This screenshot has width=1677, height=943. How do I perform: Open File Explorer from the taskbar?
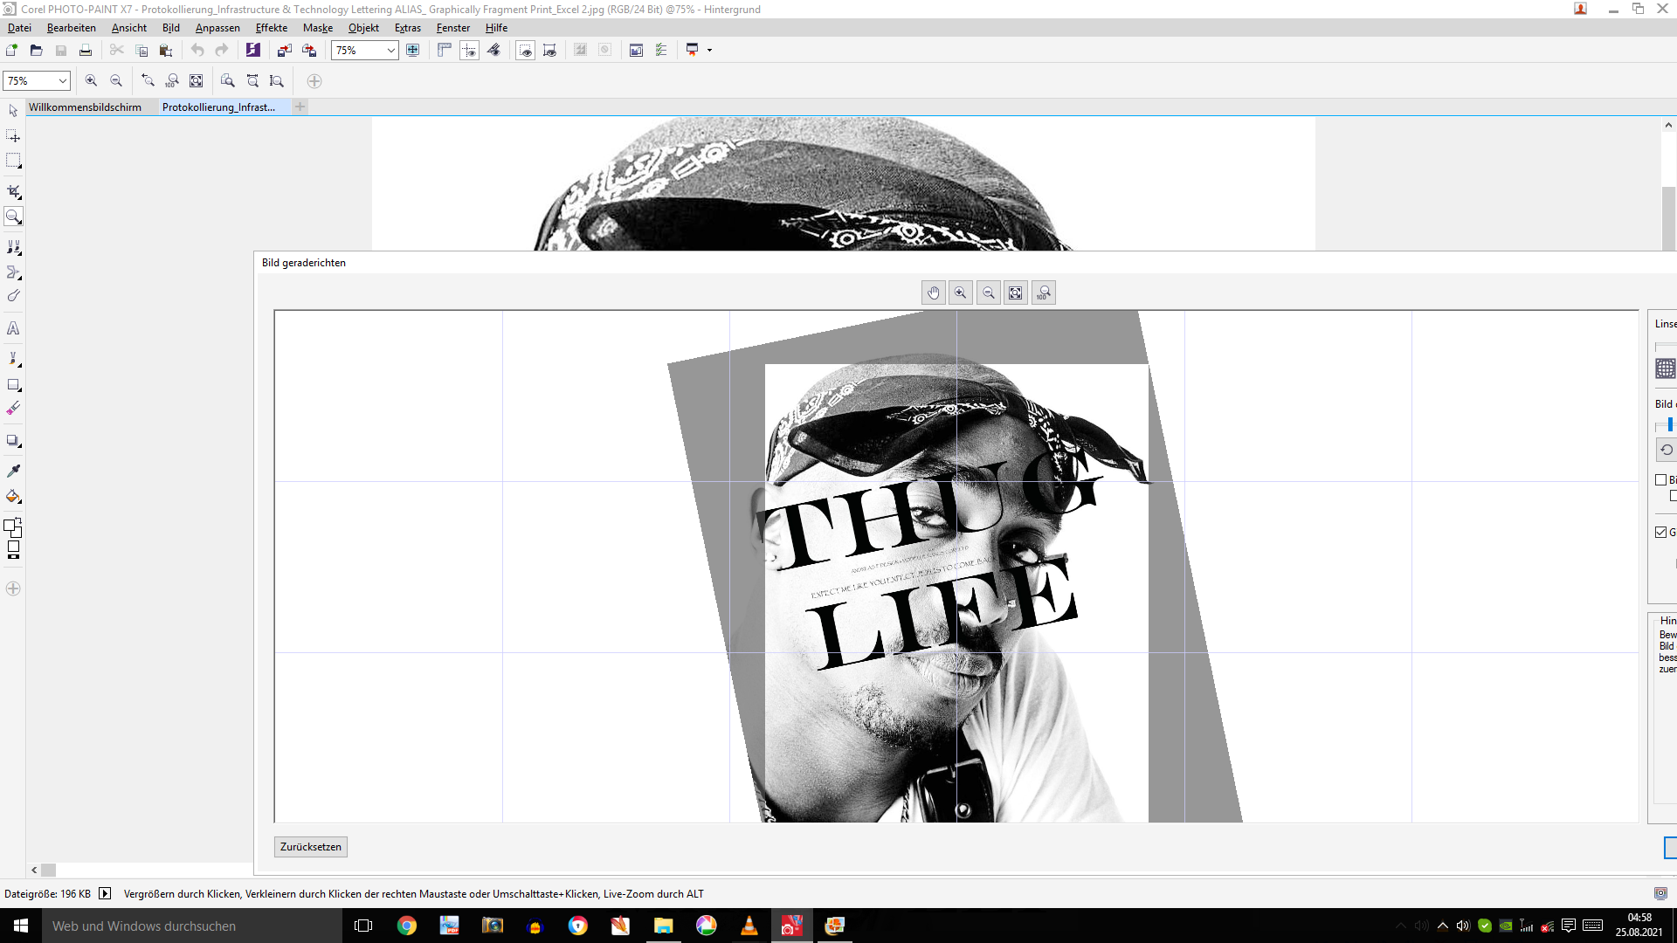pyautogui.click(x=664, y=926)
